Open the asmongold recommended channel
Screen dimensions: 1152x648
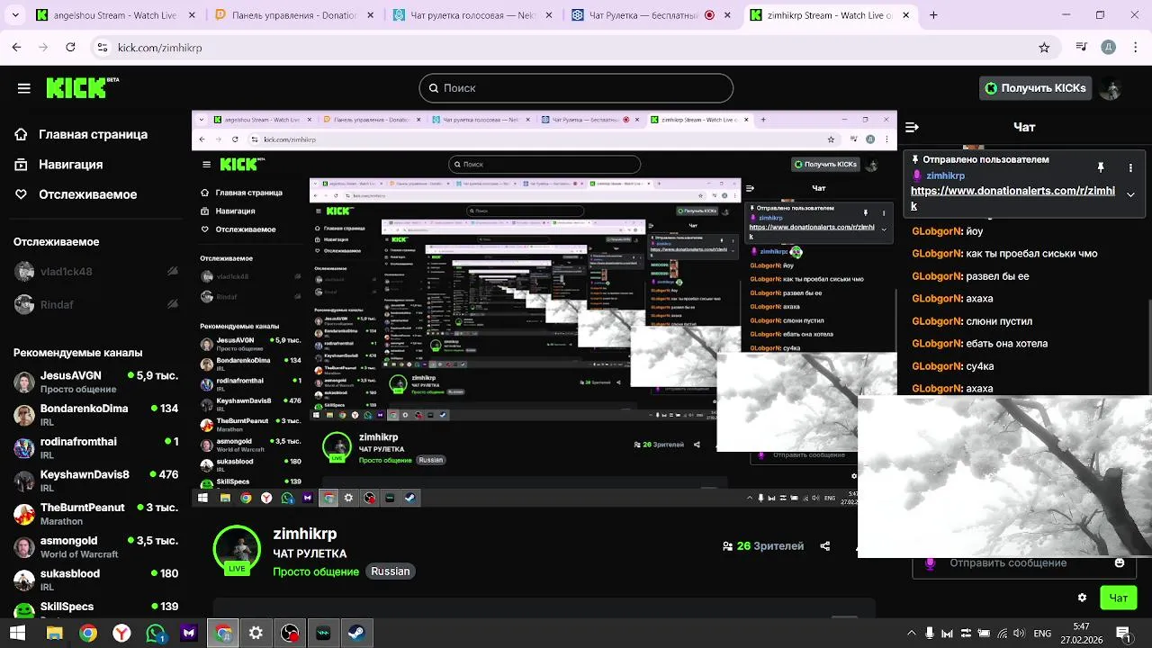[x=95, y=546]
